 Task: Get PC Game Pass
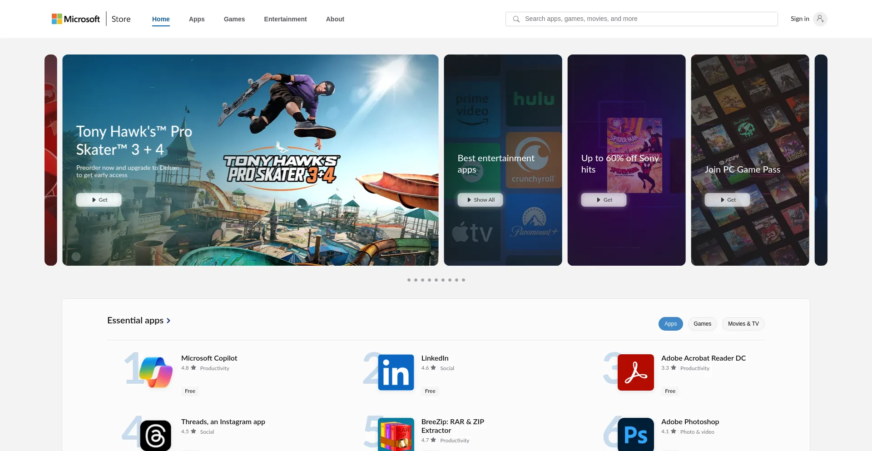pos(727,200)
